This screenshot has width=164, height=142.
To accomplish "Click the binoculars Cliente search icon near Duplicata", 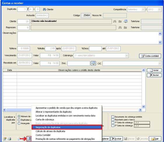I will (x=44, y=9).
